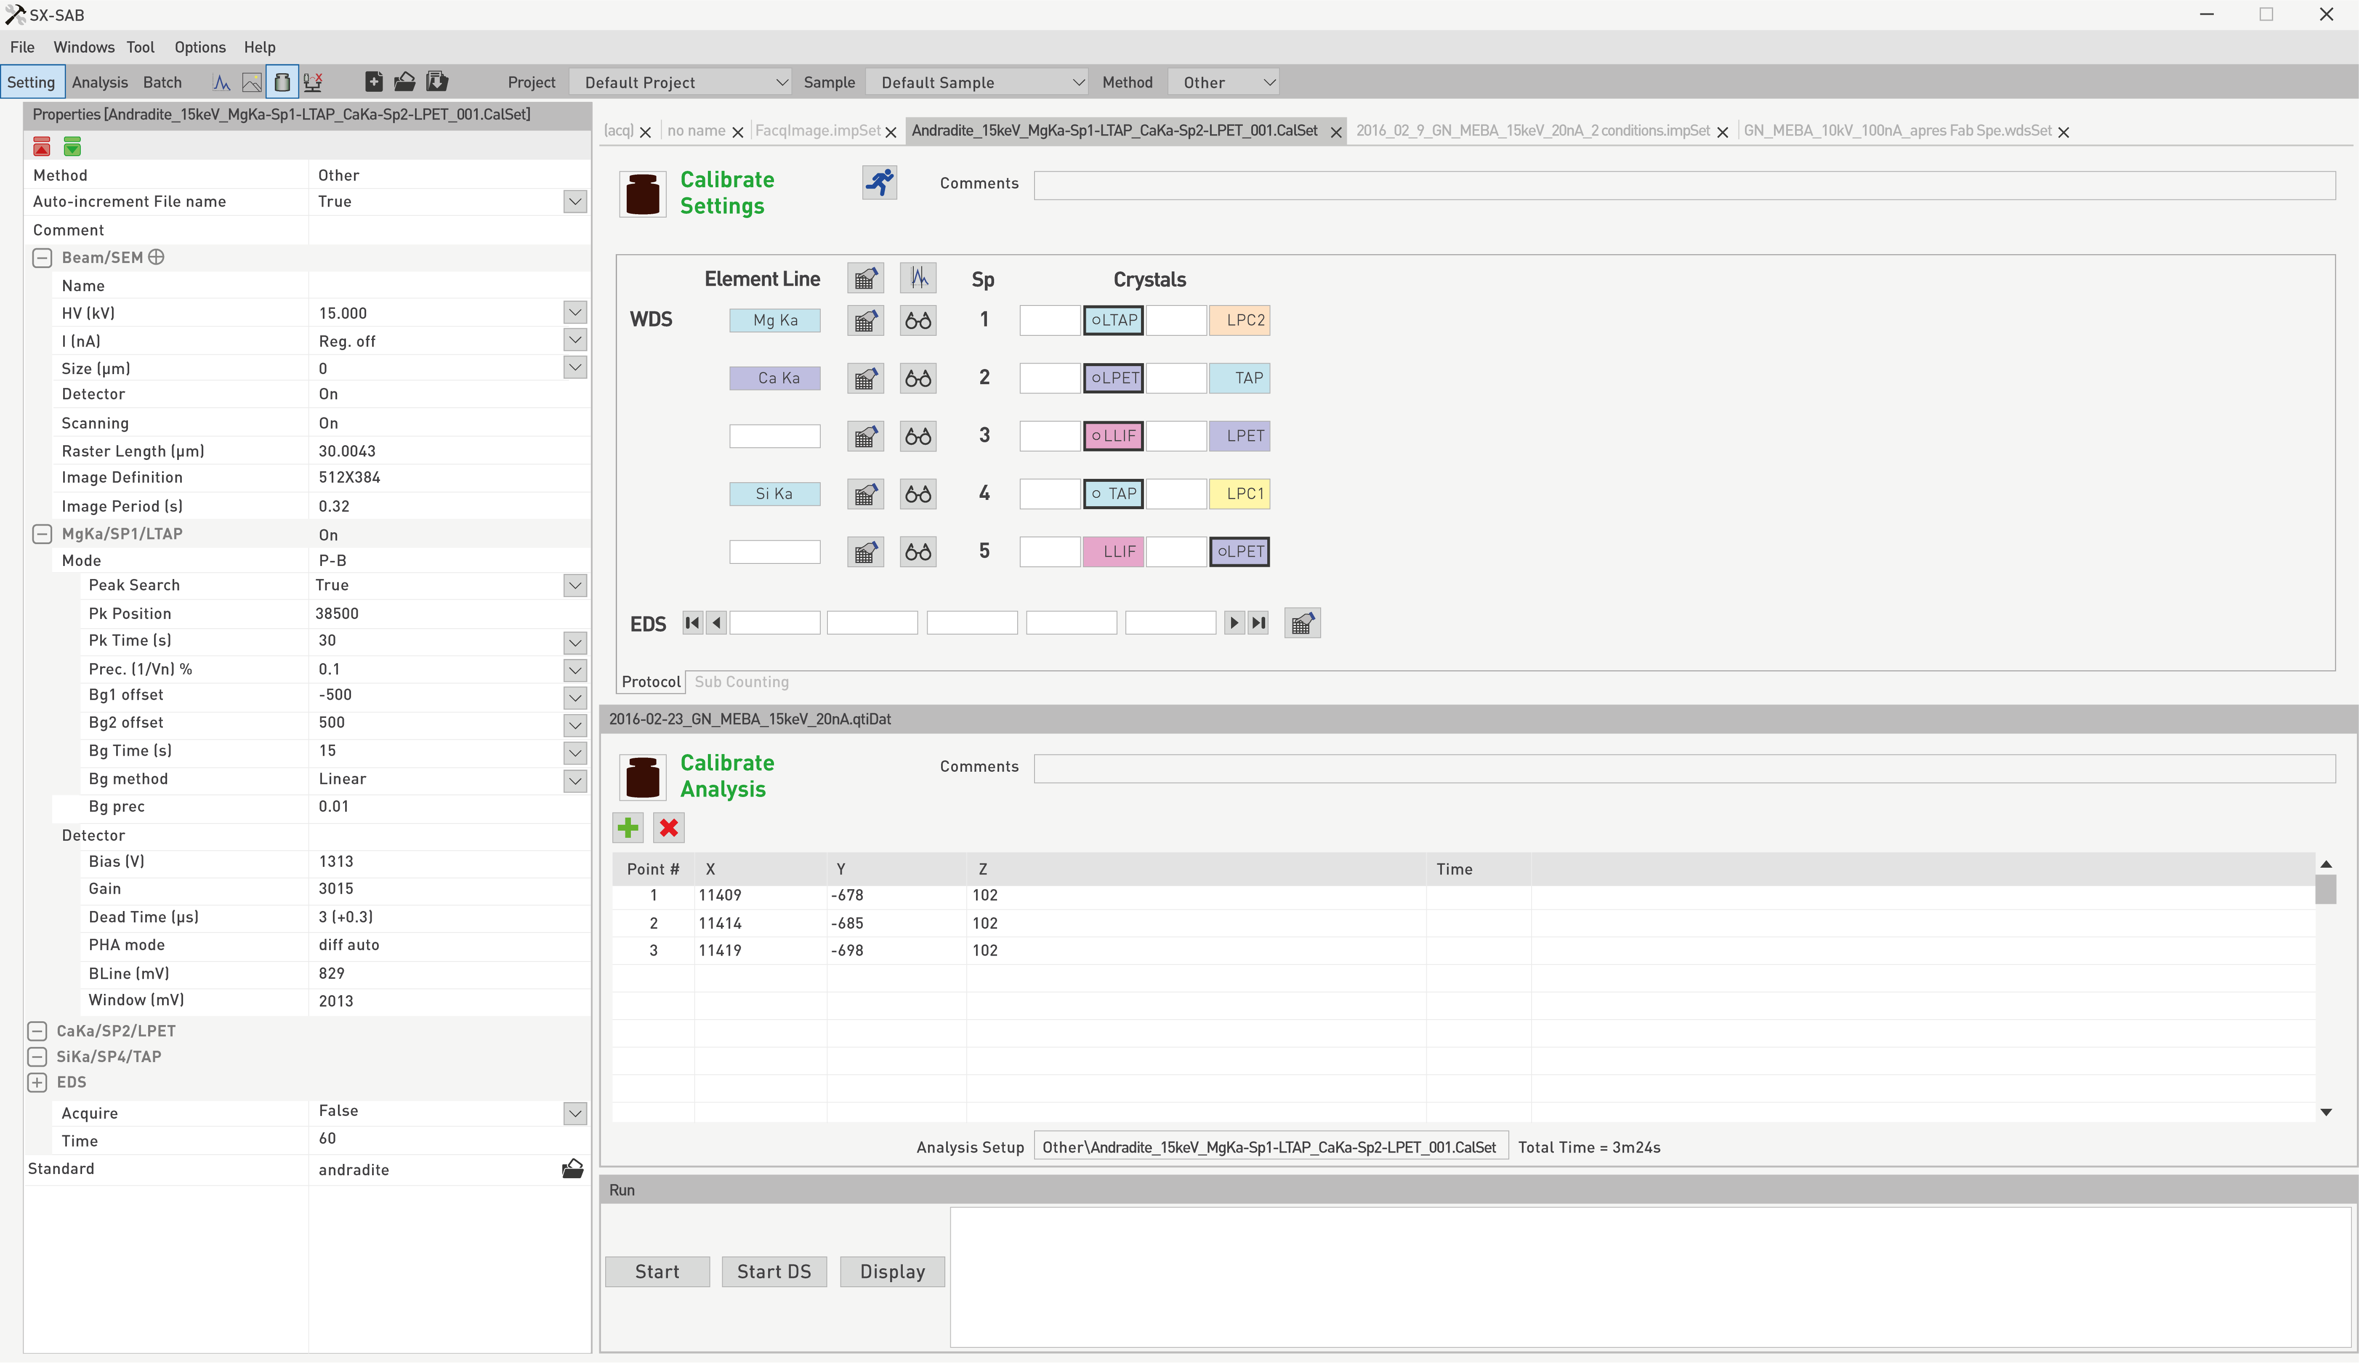Click the Si Ka element line swatch
Viewport: 2359px width, 1368px height.
(x=774, y=494)
